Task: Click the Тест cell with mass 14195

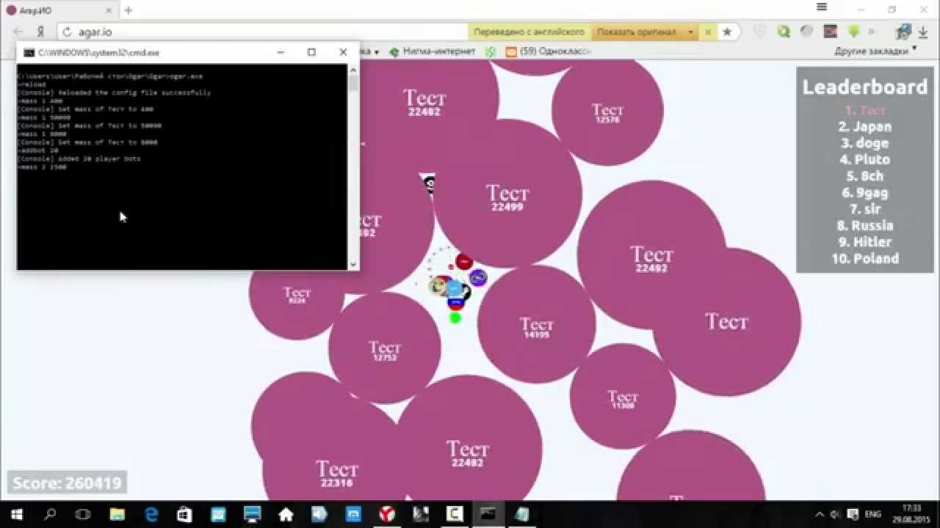Action: pos(536,325)
